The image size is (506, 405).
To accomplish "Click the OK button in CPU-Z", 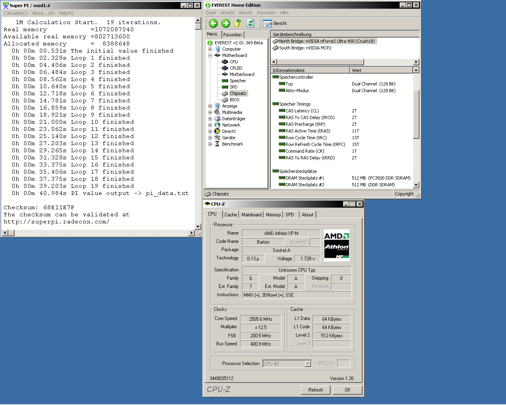I will (347, 390).
